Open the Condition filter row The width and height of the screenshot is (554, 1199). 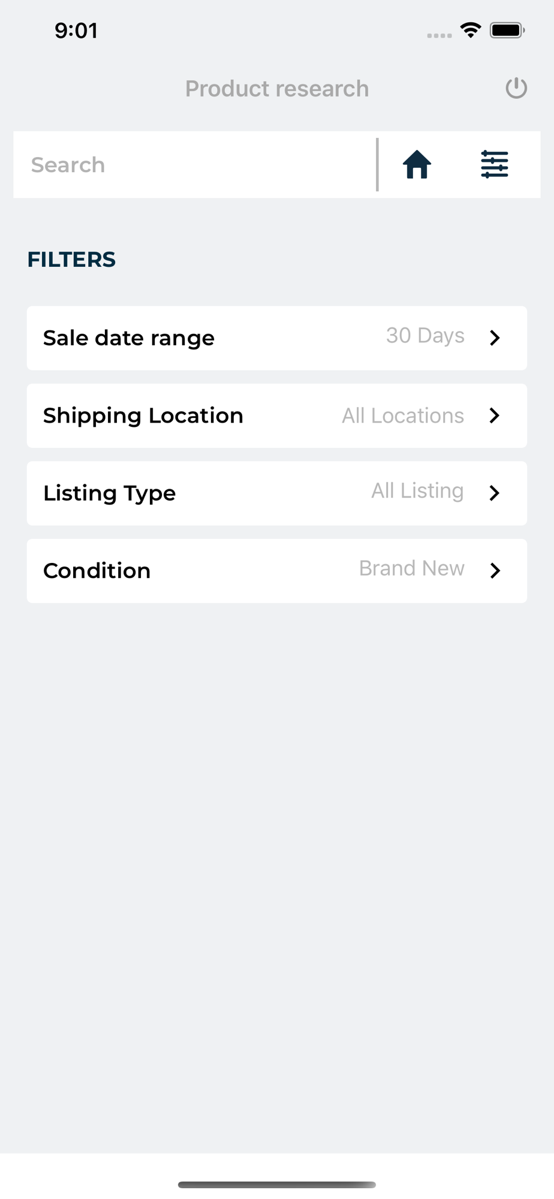click(277, 571)
